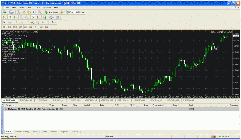Switch to the USDJPYm,H1 chart tab

189,101
